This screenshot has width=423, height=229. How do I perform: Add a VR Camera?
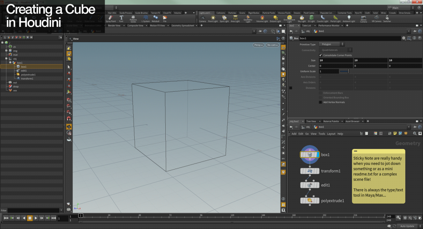(376, 18)
